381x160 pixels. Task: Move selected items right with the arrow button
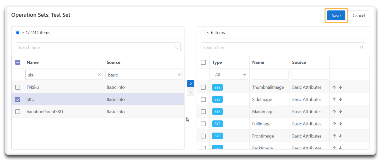click(190, 84)
